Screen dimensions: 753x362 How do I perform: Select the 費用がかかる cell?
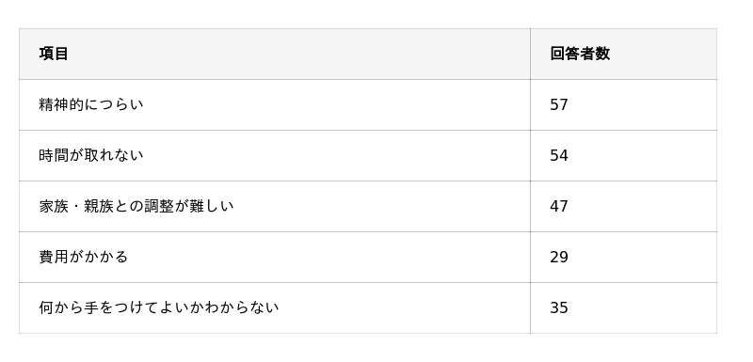click(275, 257)
